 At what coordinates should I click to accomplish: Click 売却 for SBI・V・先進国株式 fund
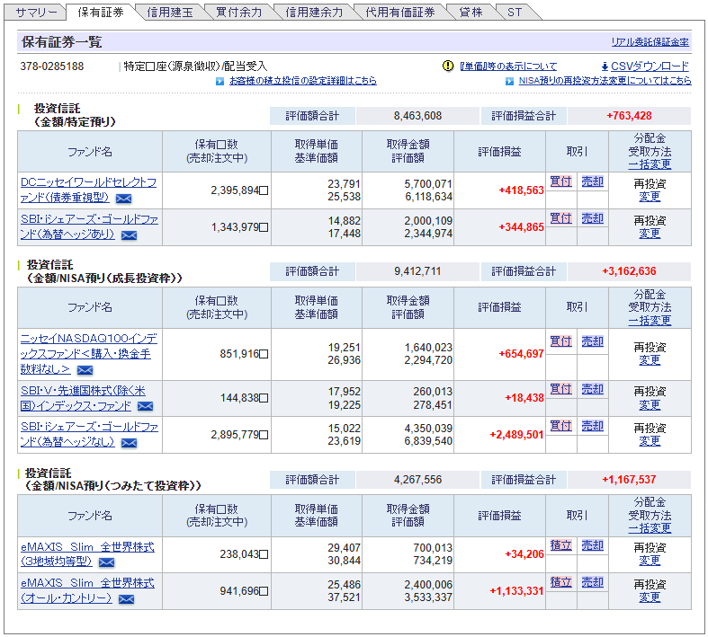tap(593, 389)
